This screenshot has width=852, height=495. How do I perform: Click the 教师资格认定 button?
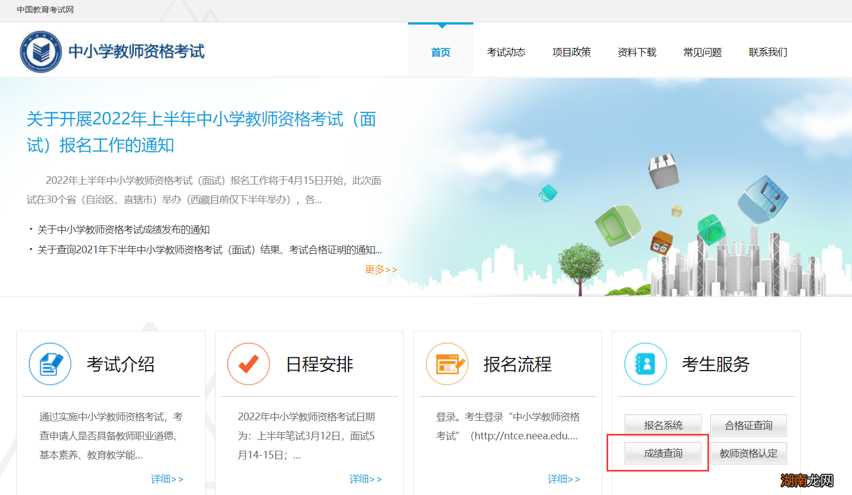coord(748,453)
